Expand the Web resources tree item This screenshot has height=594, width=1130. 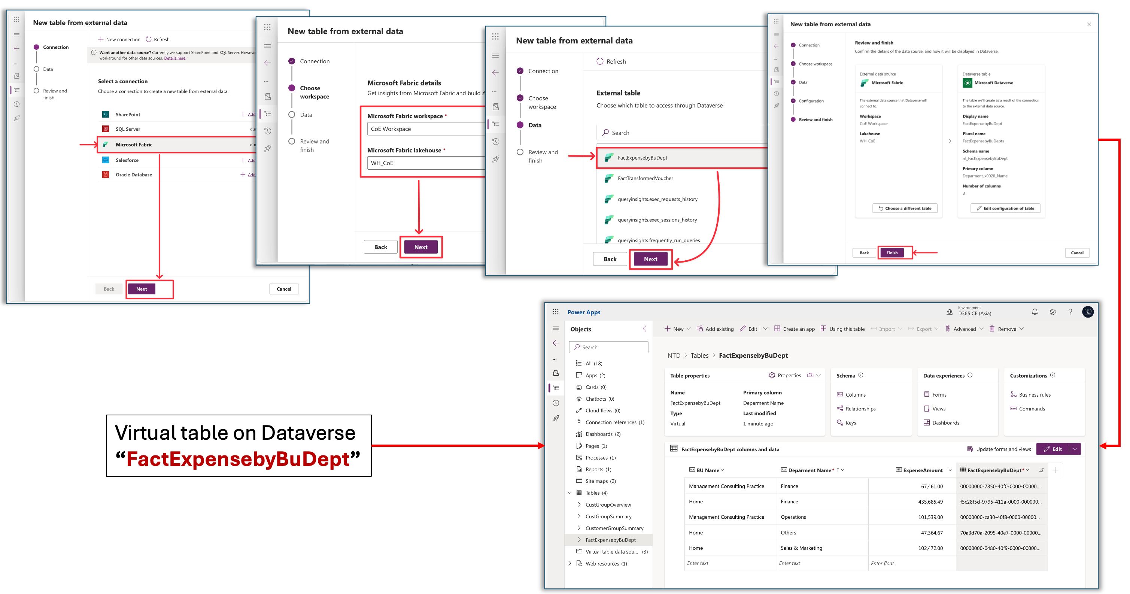click(x=569, y=563)
